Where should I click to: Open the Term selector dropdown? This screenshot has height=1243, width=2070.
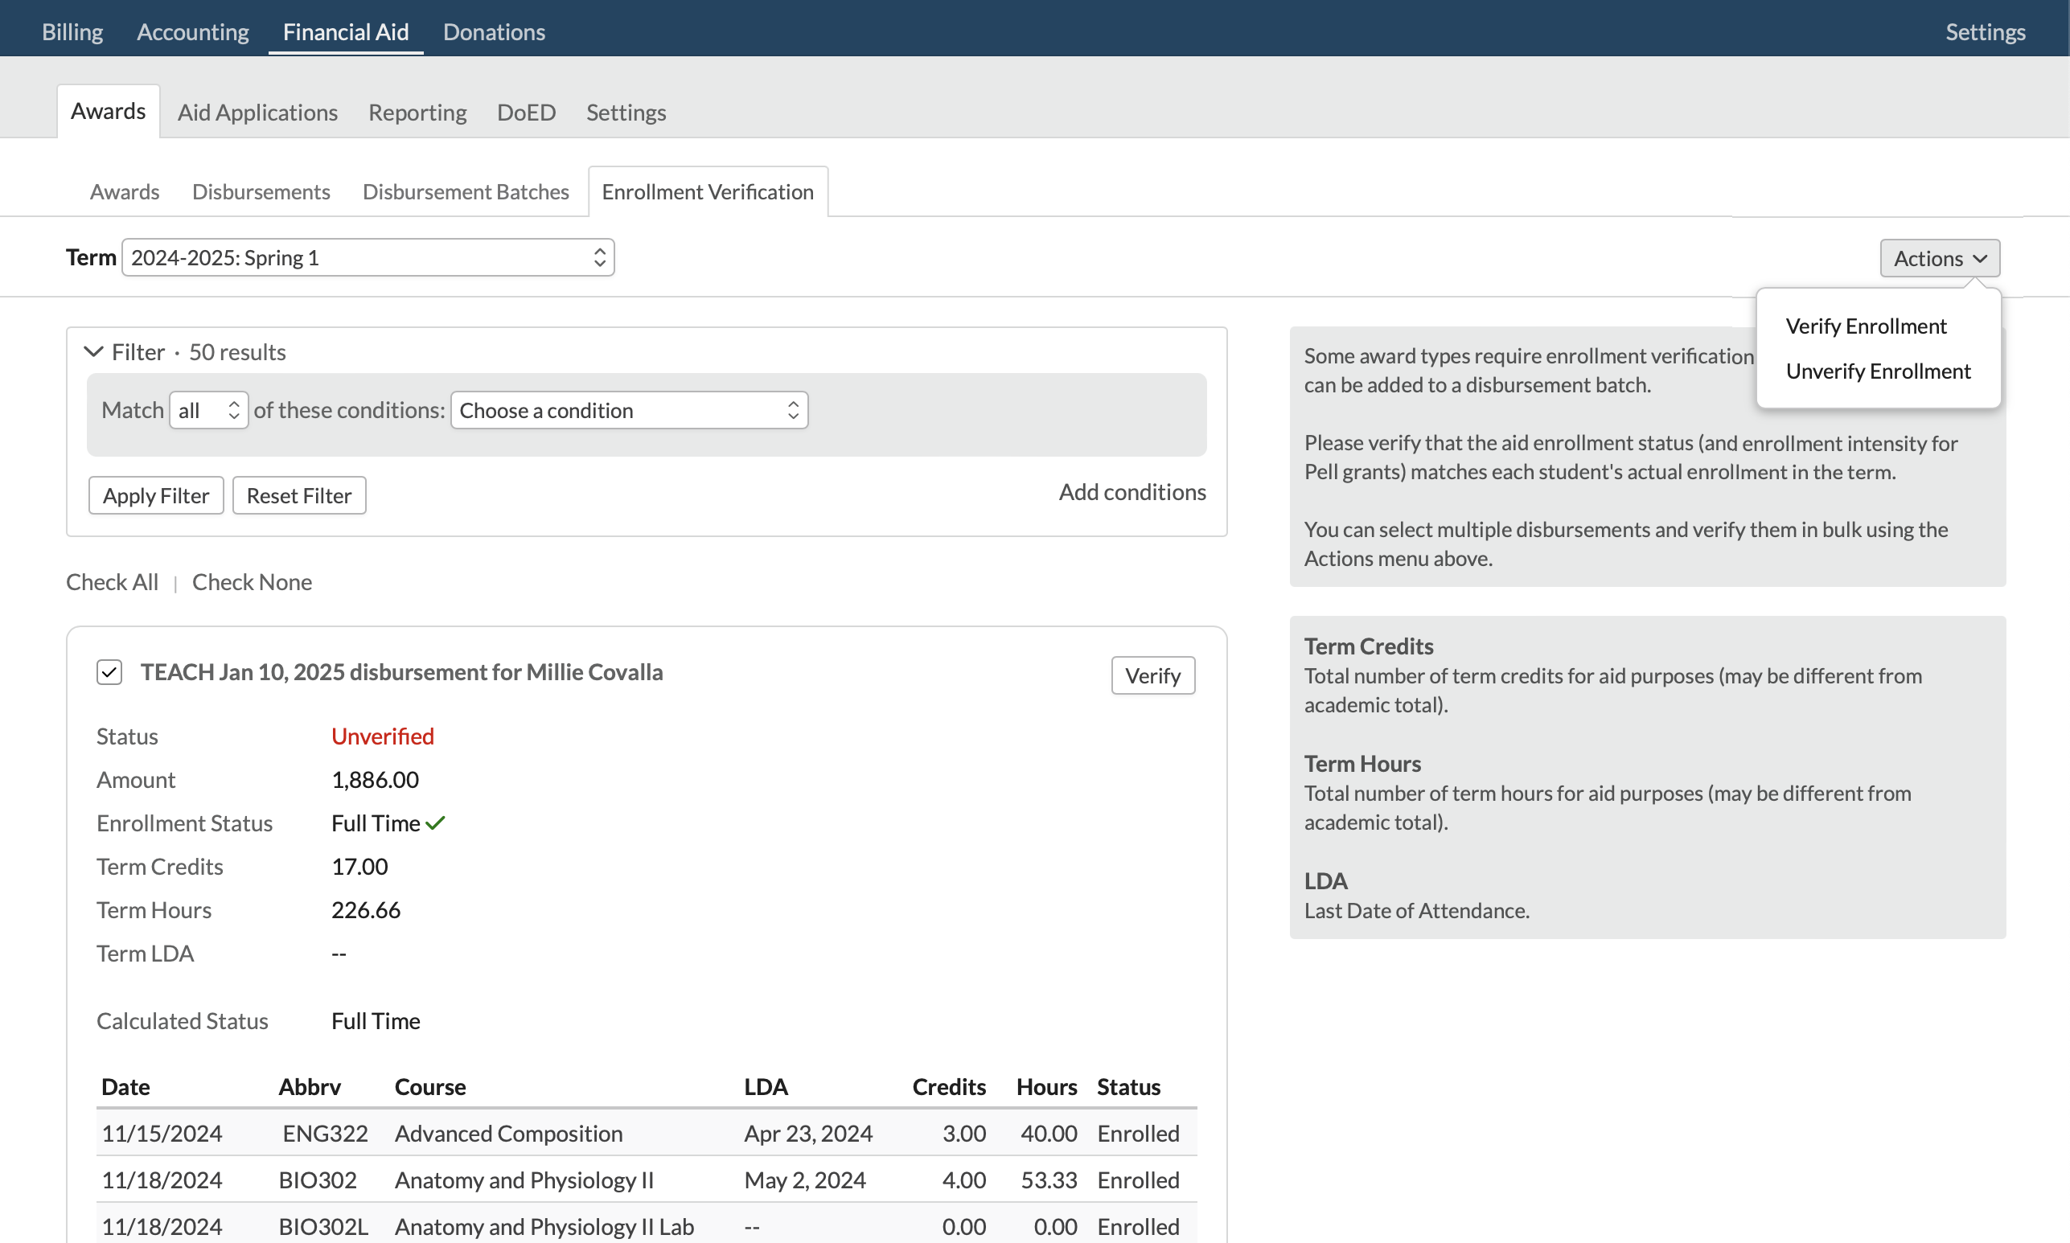(x=368, y=258)
